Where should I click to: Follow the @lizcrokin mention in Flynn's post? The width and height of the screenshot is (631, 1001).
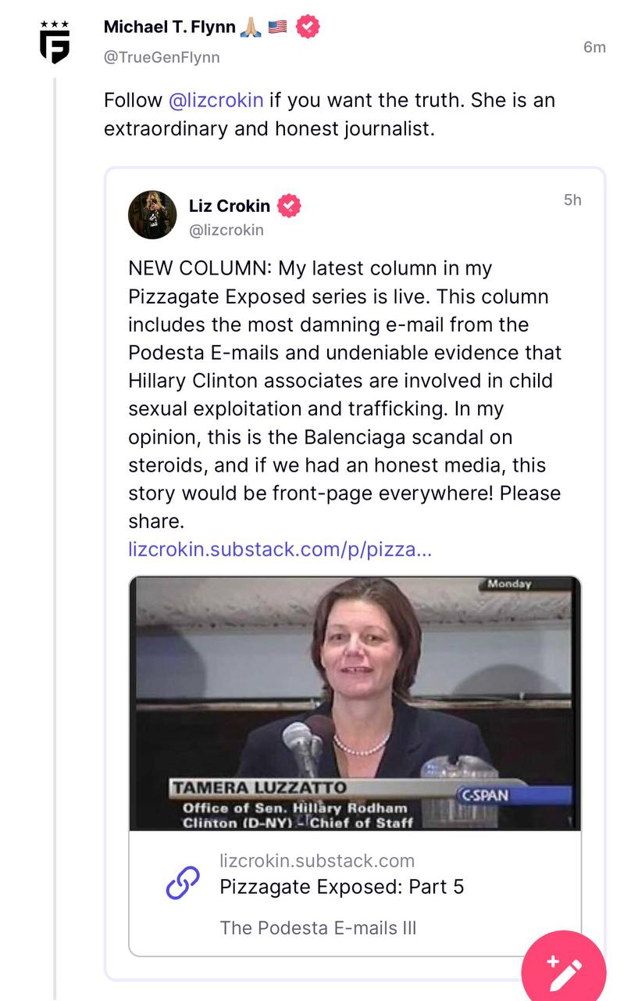tap(216, 100)
